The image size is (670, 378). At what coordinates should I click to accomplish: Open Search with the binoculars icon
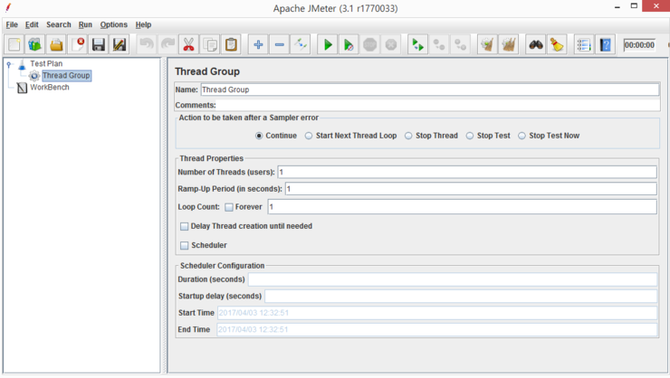coord(536,44)
